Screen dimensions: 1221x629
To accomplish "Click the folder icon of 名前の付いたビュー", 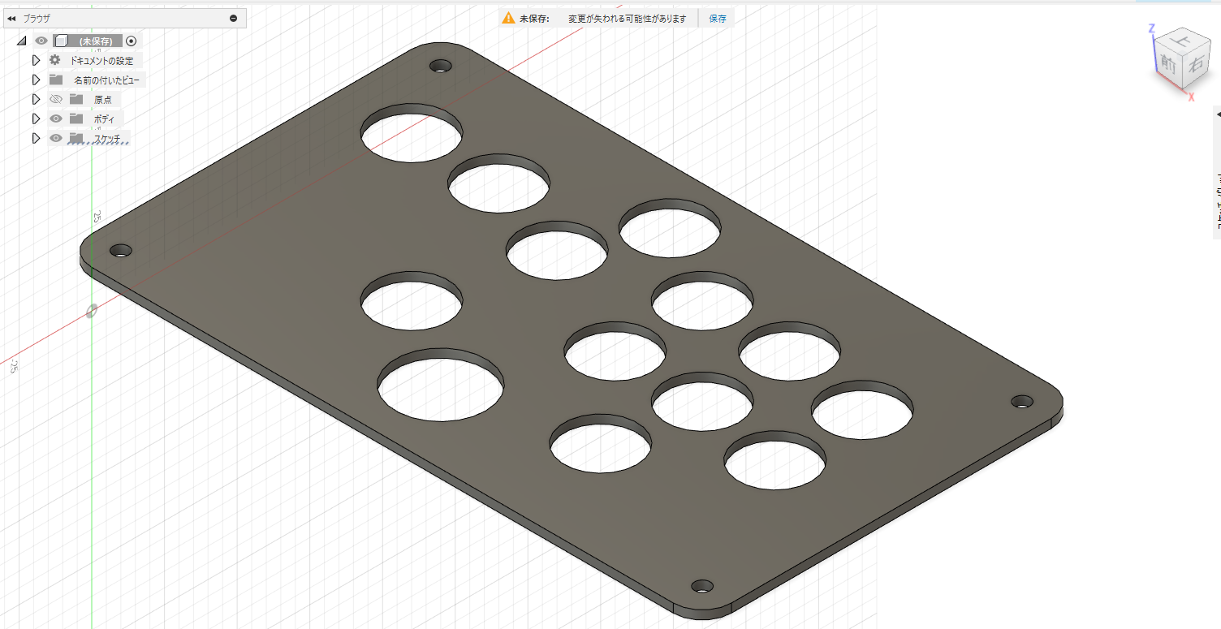I will (56, 80).
